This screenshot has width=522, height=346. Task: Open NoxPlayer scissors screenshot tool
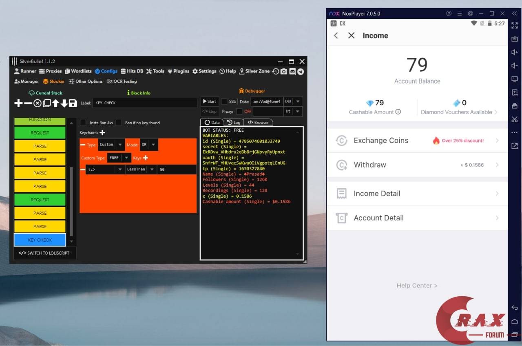(515, 119)
